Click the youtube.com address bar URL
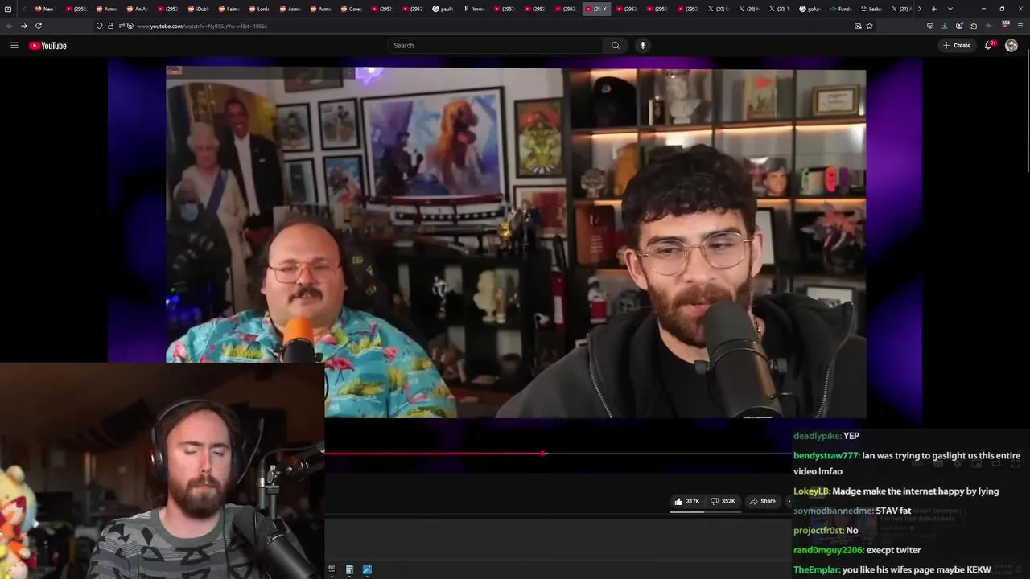 click(x=202, y=26)
